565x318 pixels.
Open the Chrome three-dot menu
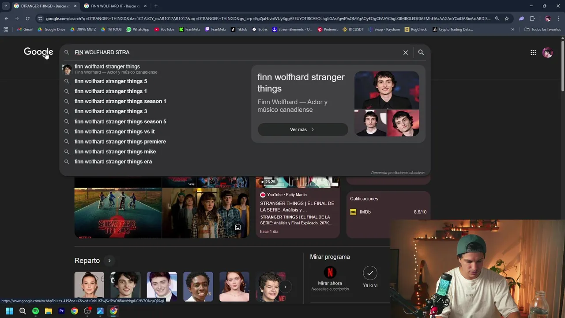pos(559,19)
